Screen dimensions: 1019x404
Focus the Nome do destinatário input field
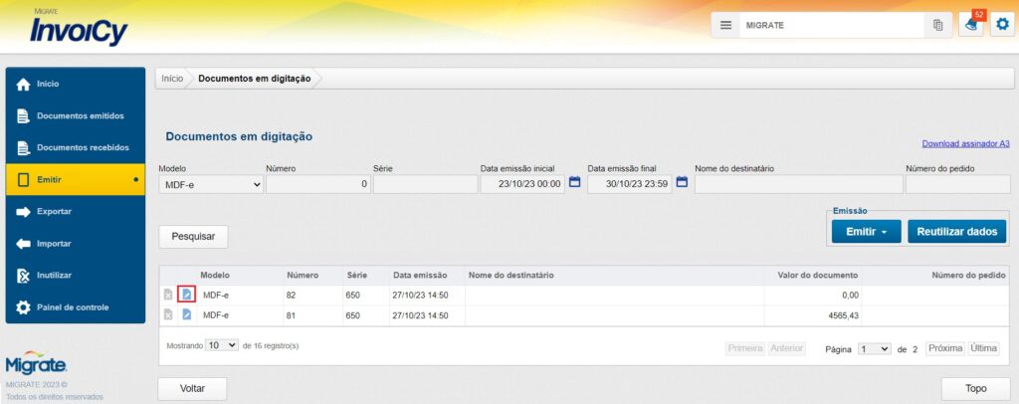tap(797, 184)
